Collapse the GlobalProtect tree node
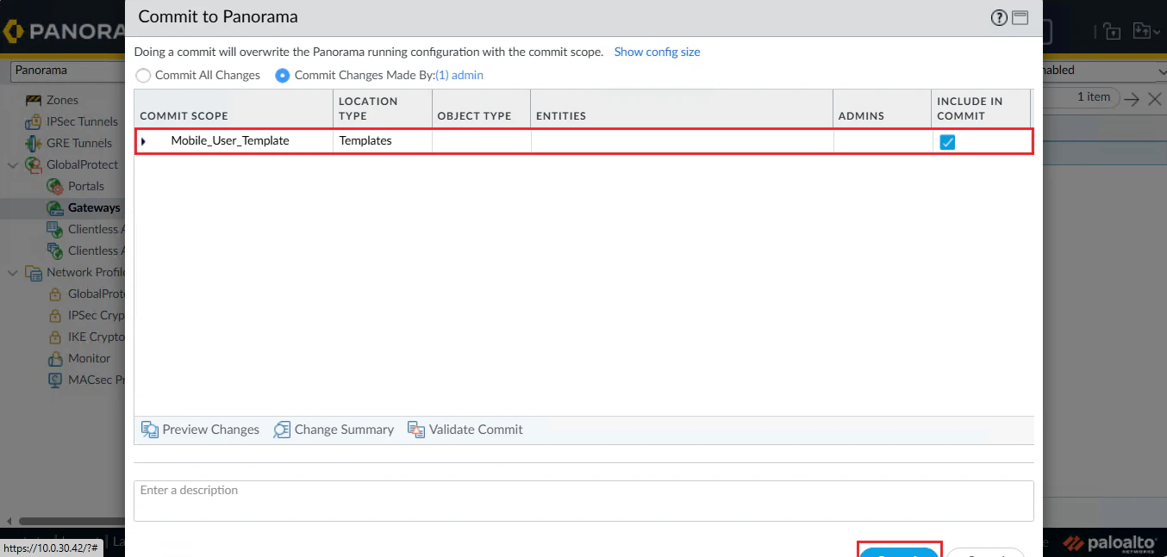The width and height of the screenshot is (1167, 557). click(13, 164)
